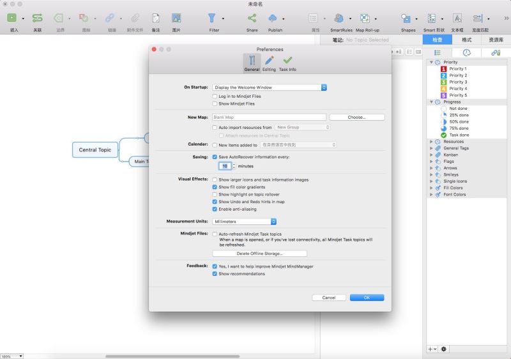The width and height of the screenshot is (511, 359).
Task: Select the 资源库 library tab
Action: 496,40
